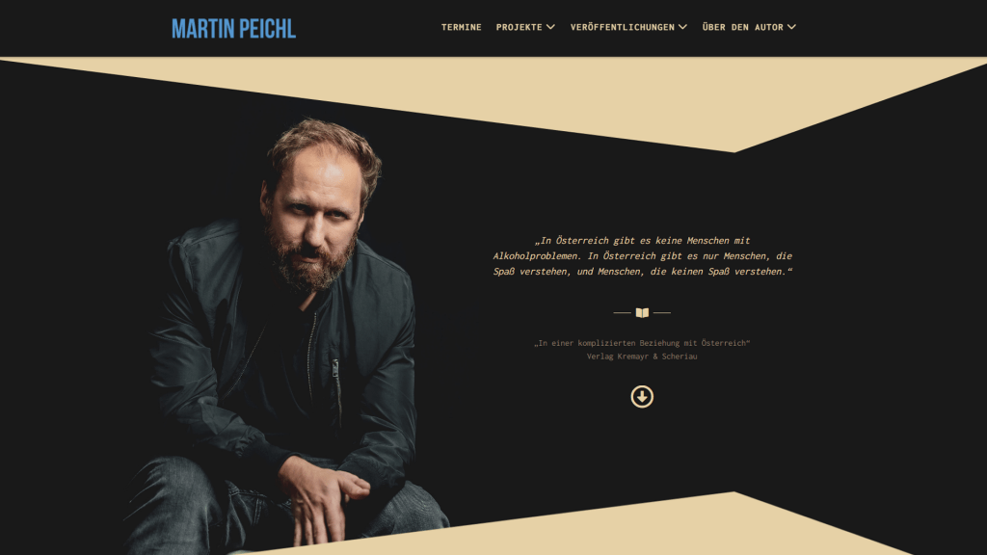This screenshot has height=555, width=987.
Task: Click the line right of book icon
Action: [662, 313]
